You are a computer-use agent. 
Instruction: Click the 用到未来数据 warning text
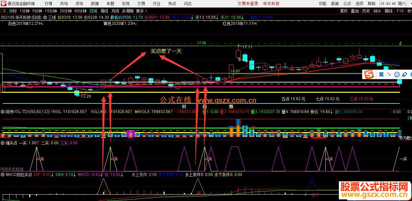click(x=12, y=169)
